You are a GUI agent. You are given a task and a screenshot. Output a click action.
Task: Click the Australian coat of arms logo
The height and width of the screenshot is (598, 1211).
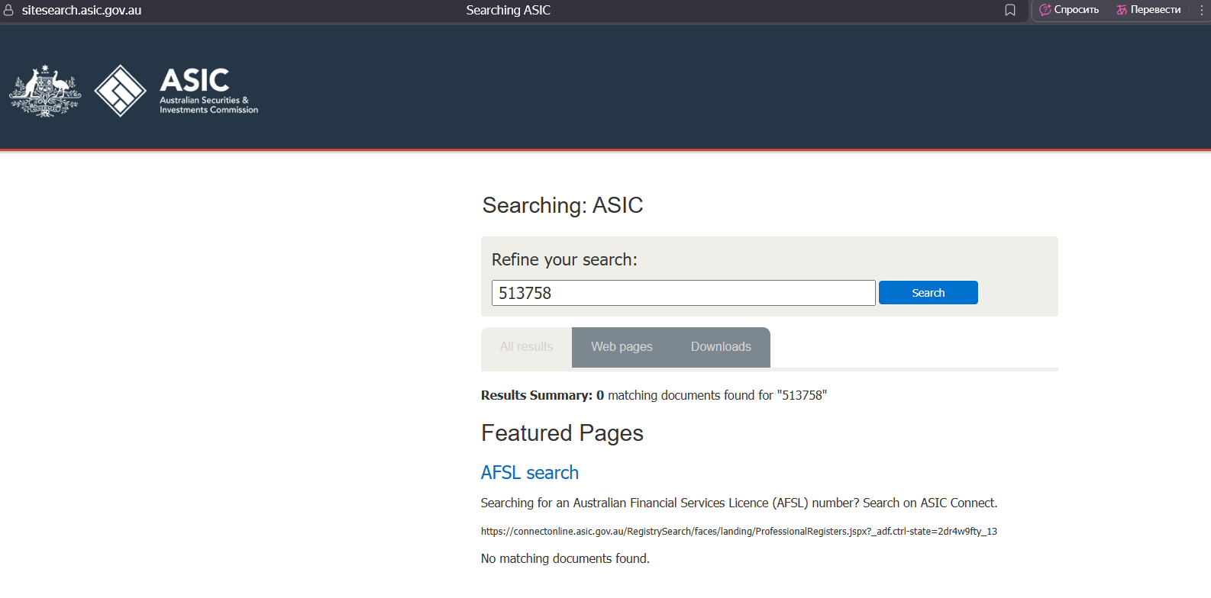[x=45, y=91]
